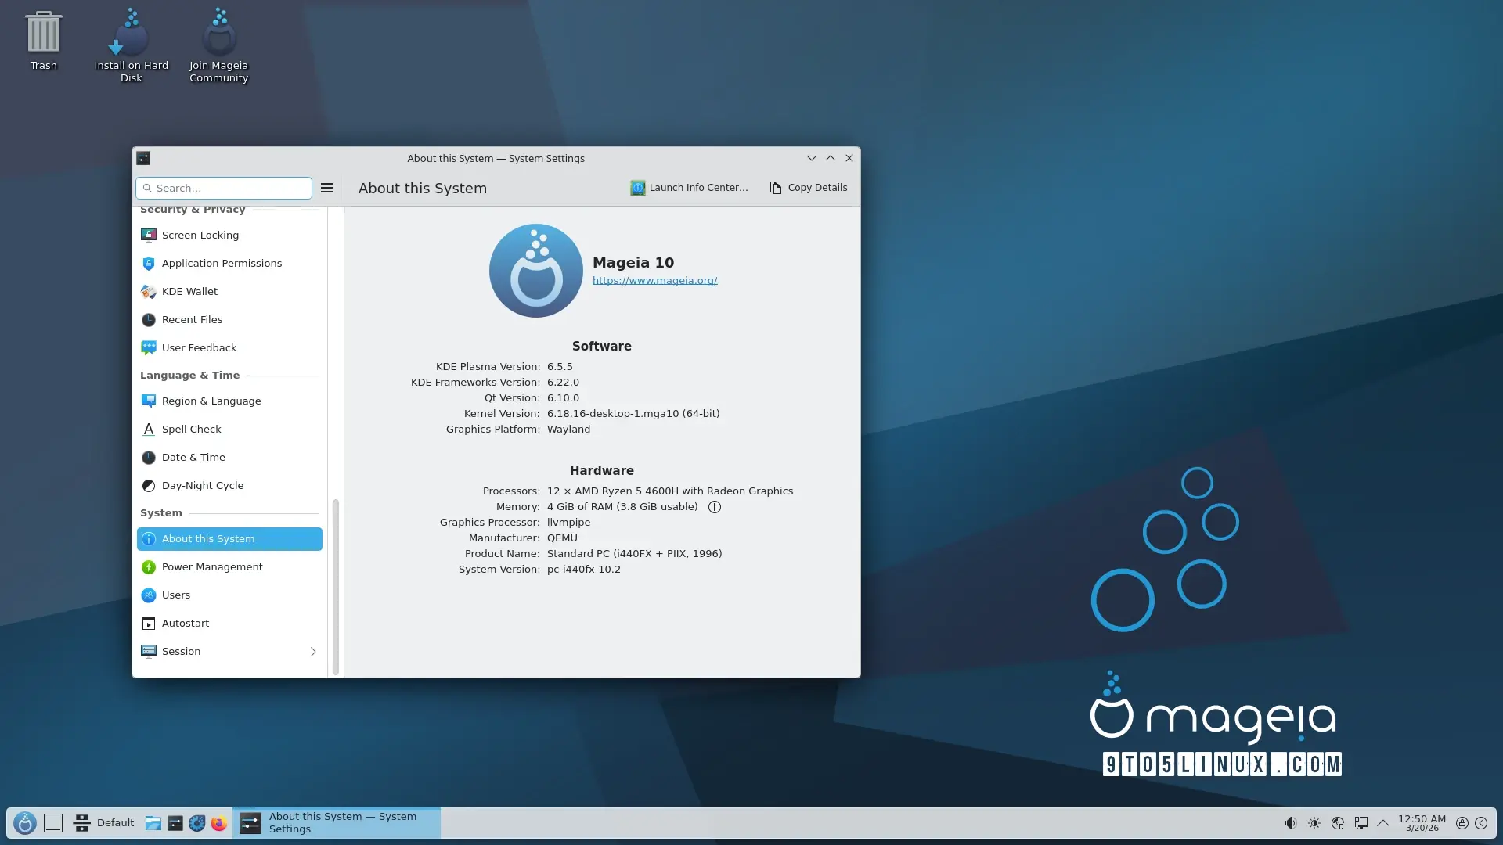
Task: Open the hamburger menu beside search
Action: [327, 188]
